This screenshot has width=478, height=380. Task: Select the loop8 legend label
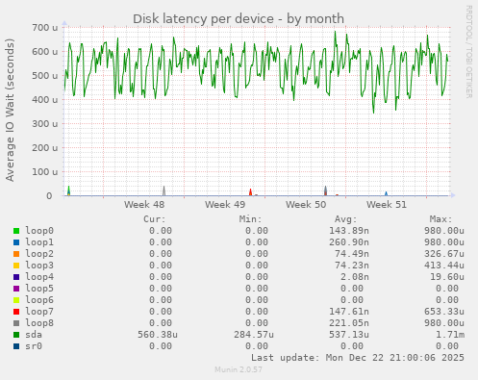[39, 323]
